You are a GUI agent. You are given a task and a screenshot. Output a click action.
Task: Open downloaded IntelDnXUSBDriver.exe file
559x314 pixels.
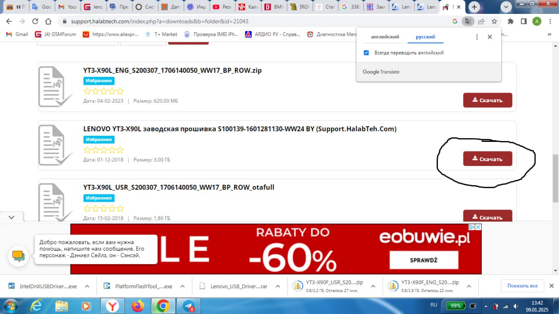[x=42, y=286]
